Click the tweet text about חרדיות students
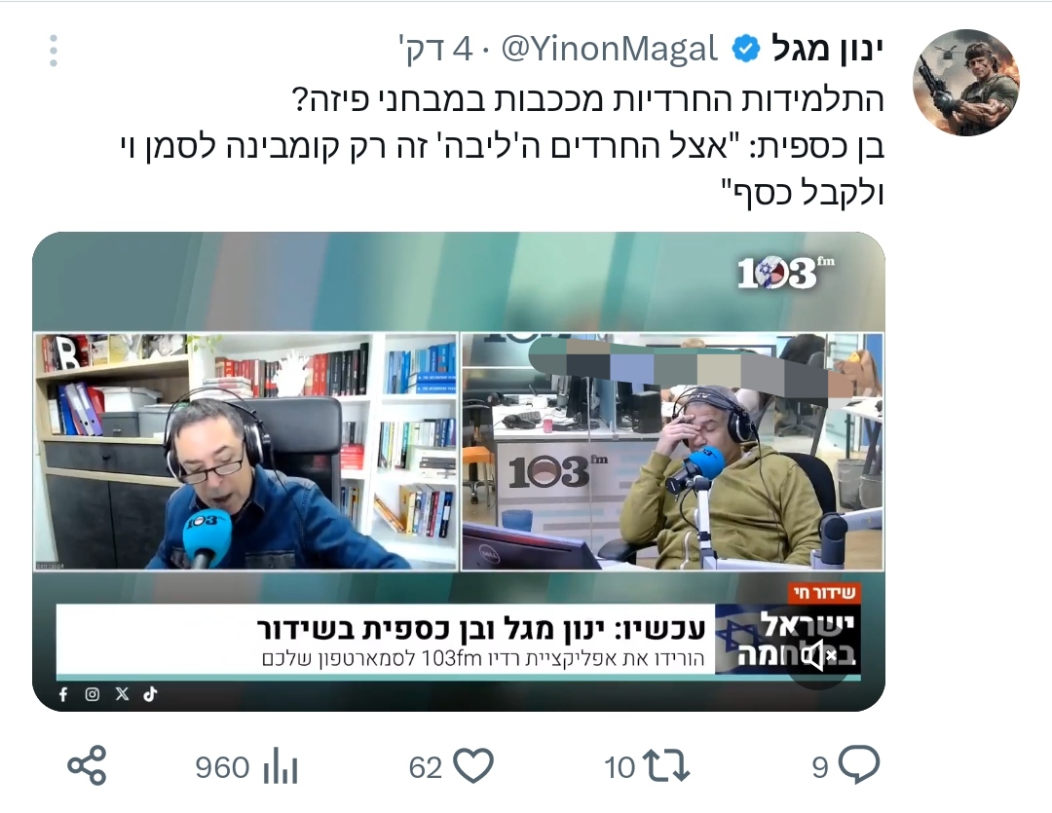The height and width of the screenshot is (813, 1052). point(502,146)
